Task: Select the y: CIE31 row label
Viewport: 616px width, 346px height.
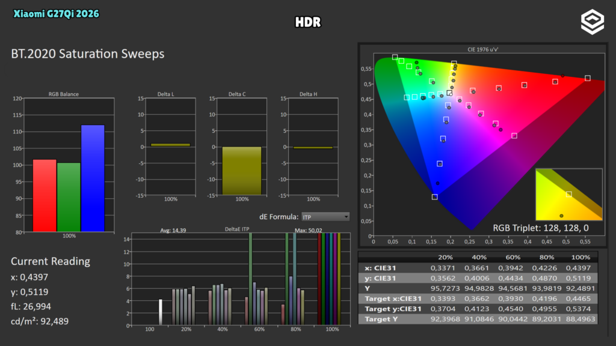Action: point(380,278)
